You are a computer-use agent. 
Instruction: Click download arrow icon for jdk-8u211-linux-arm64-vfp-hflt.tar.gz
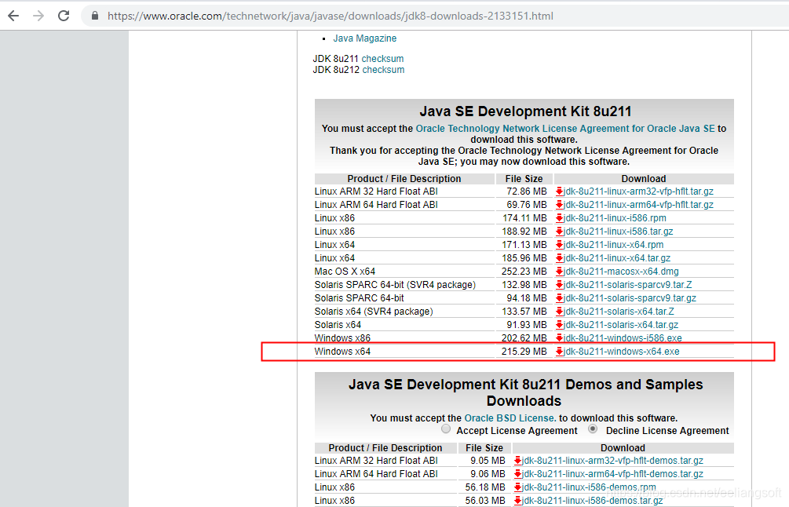pyautogui.click(x=559, y=205)
